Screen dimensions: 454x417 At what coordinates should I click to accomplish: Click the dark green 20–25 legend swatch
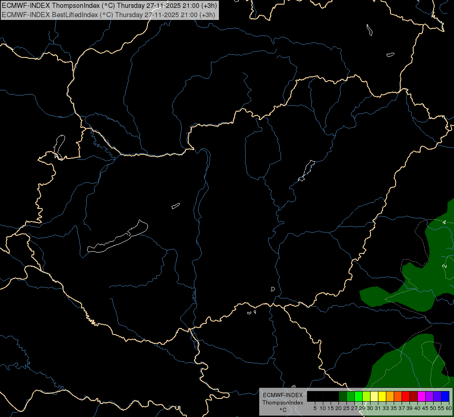pyautogui.click(x=343, y=397)
